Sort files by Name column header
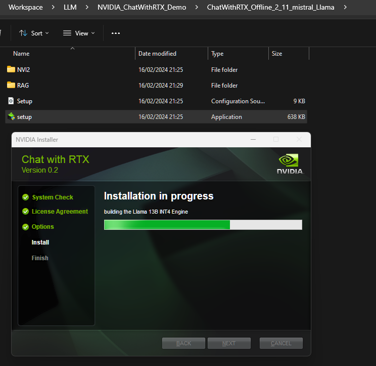Image resolution: width=376 pixels, height=366 pixels. (x=21, y=53)
